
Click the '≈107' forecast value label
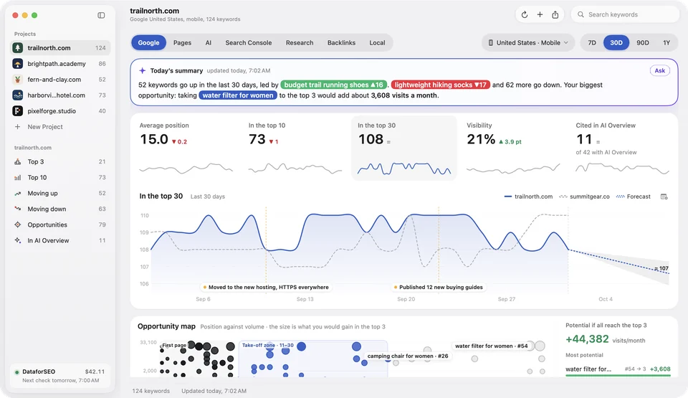[661, 268]
